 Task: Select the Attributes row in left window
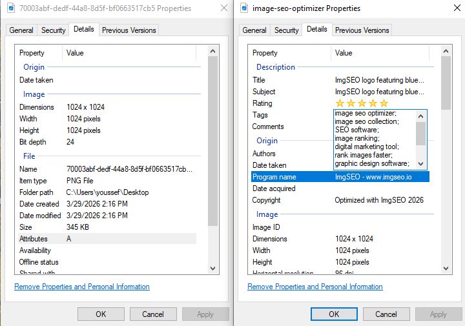click(107, 239)
